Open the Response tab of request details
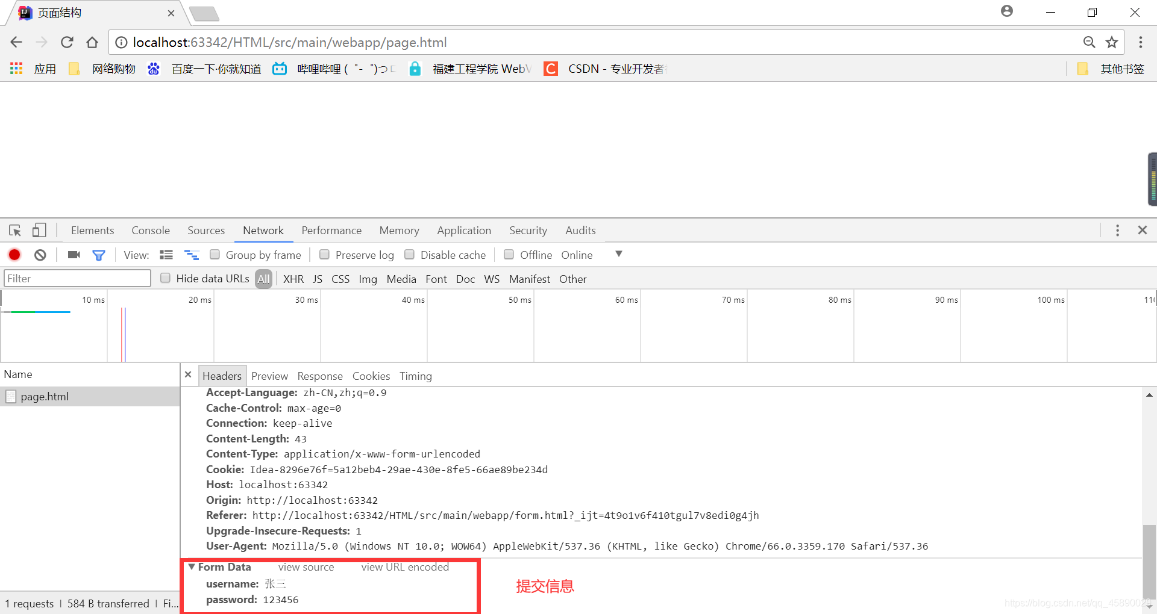Image resolution: width=1157 pixels, height=614 pixels. 320,376
